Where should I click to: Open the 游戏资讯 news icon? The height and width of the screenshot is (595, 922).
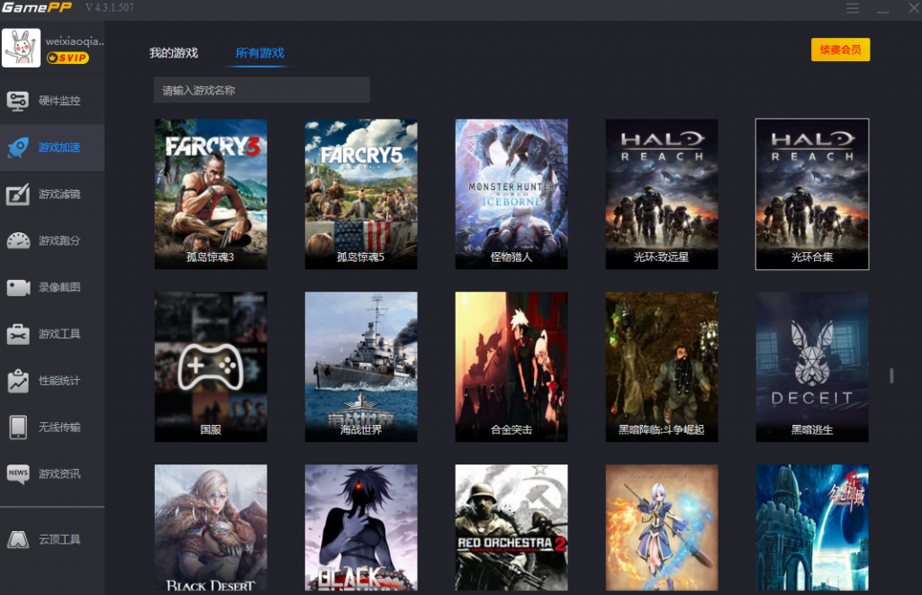click(18, 473)
